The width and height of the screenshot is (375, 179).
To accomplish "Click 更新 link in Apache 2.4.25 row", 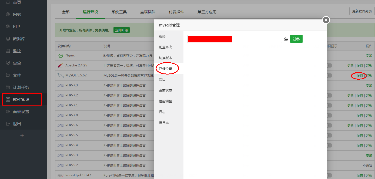I will click(350, 66).
